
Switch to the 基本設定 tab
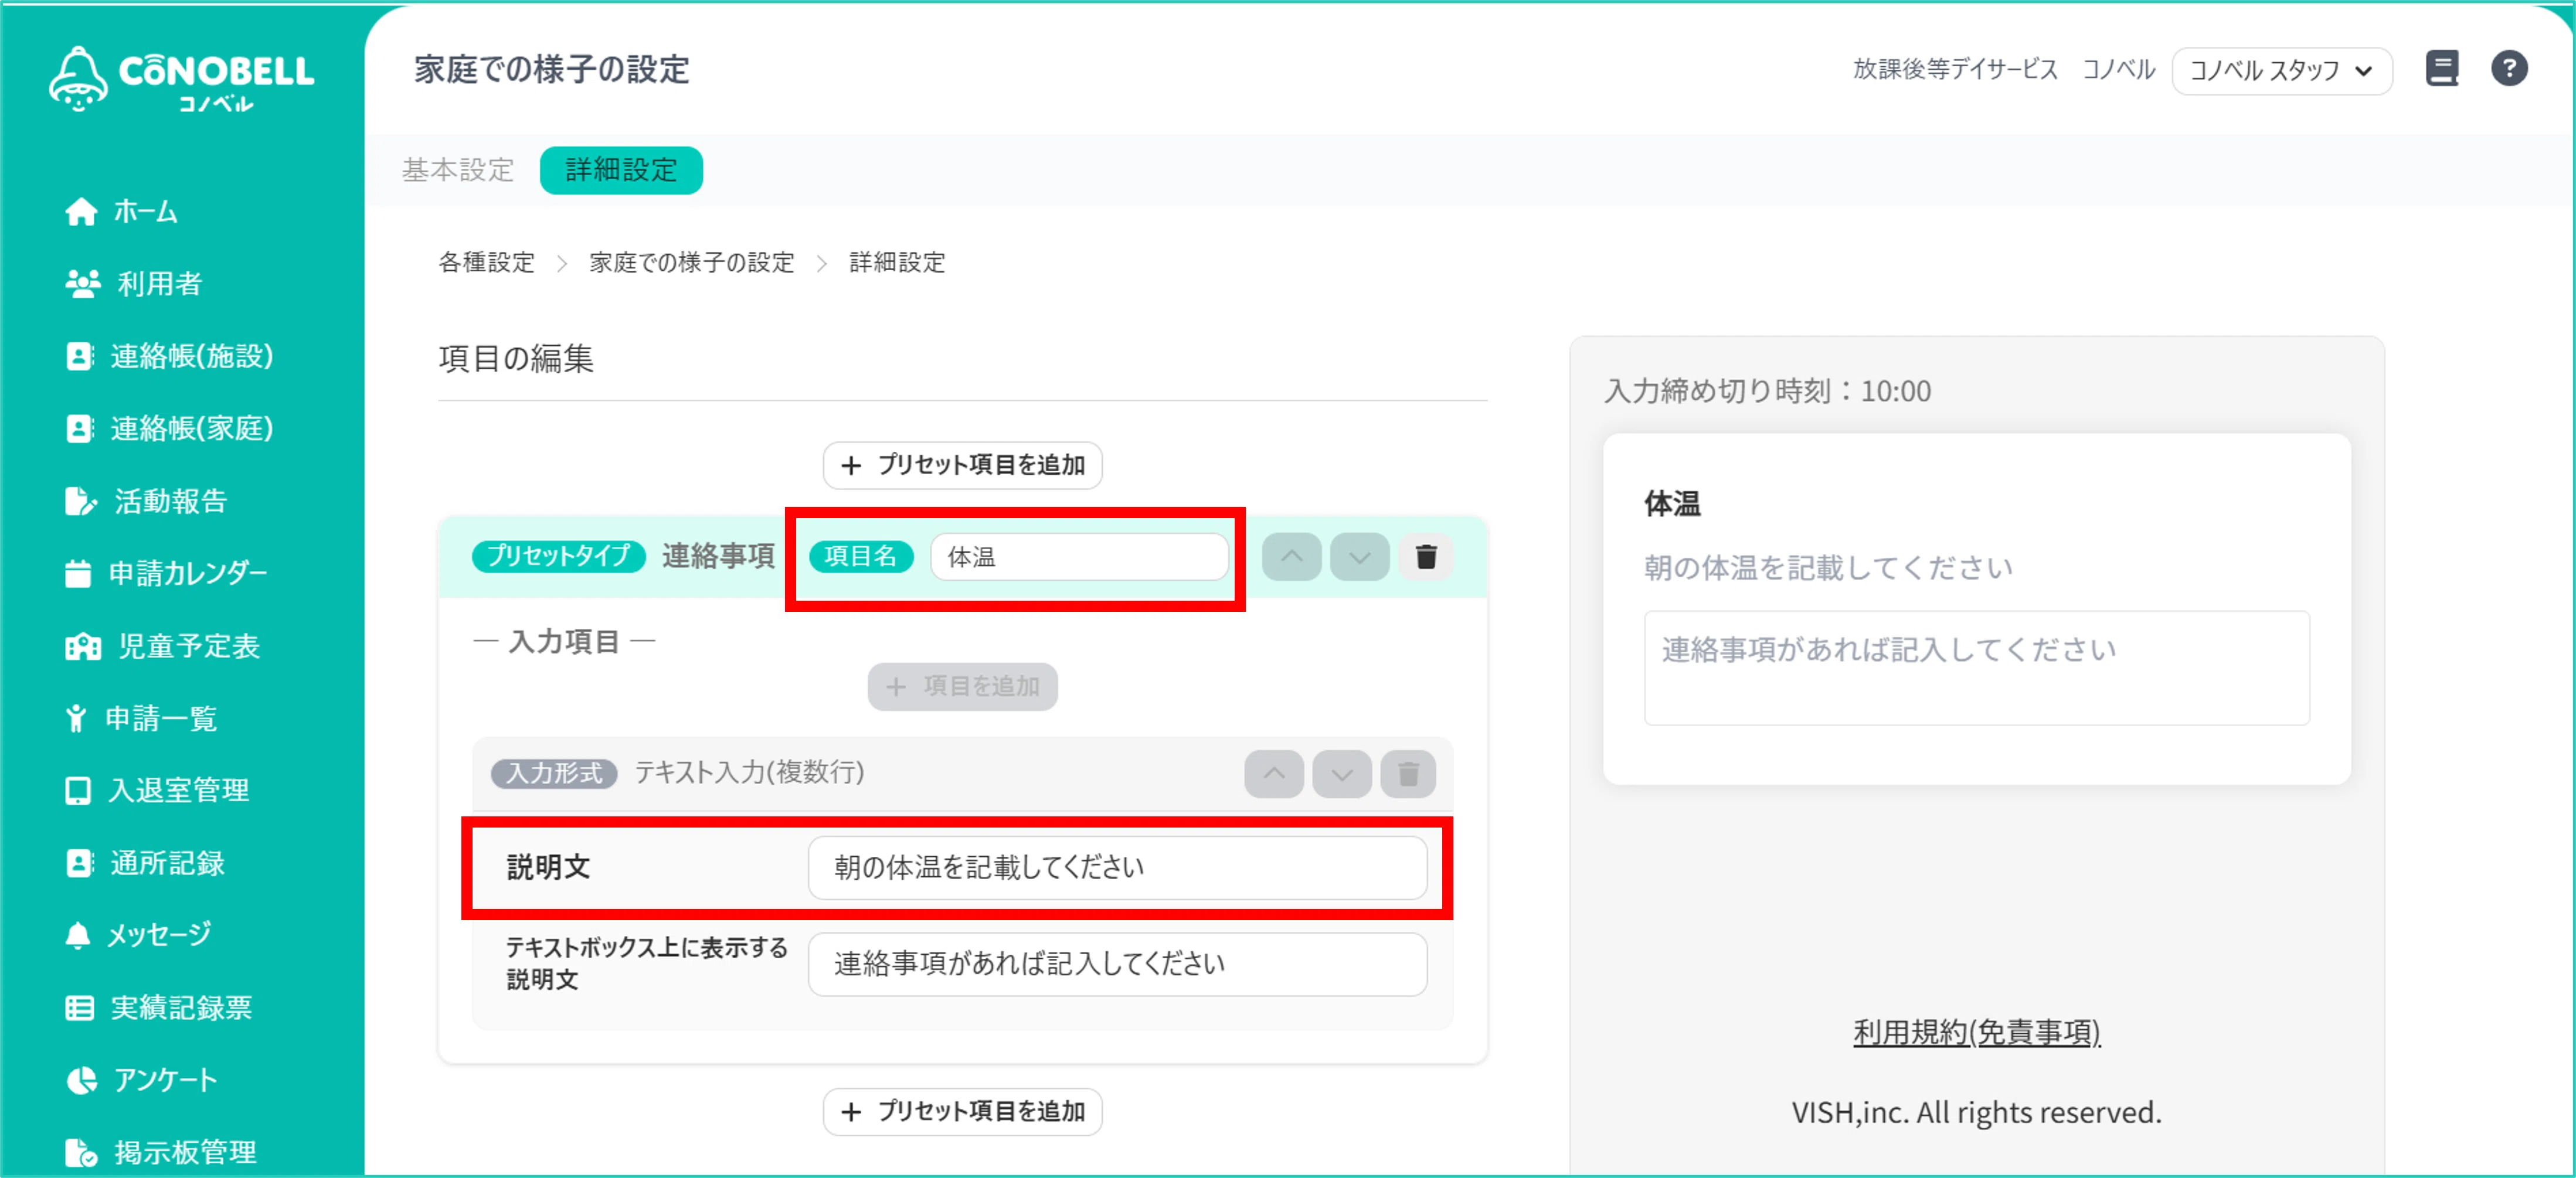point(458,170)
